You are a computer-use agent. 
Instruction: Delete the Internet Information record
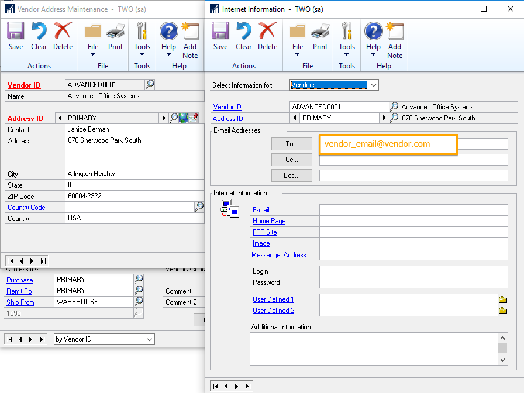267,36
